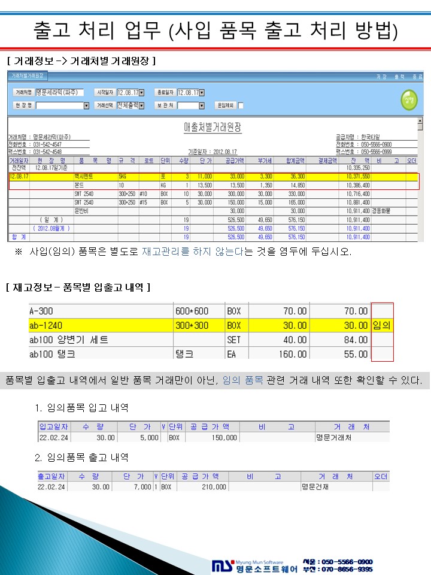Click the 22.02.24 receipt date cell
Screen dimensions: 431x575
click(x=53, y=437)
